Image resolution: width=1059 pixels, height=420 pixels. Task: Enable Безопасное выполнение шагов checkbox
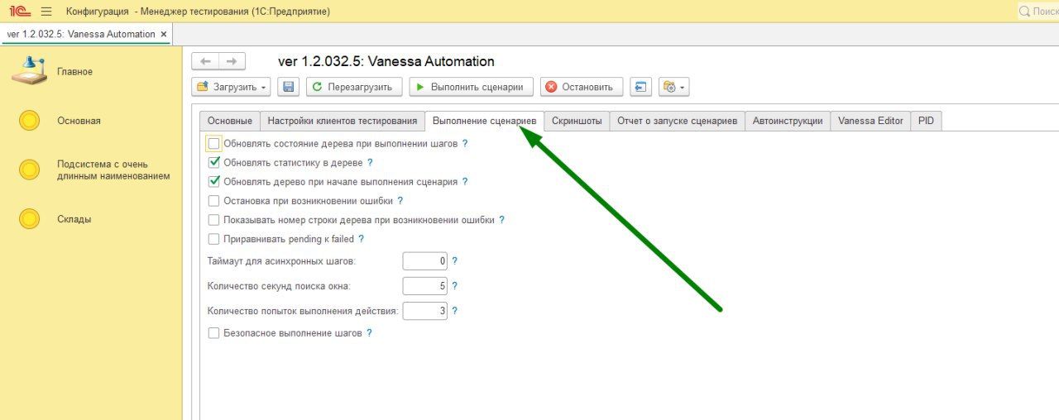[214, 333]
